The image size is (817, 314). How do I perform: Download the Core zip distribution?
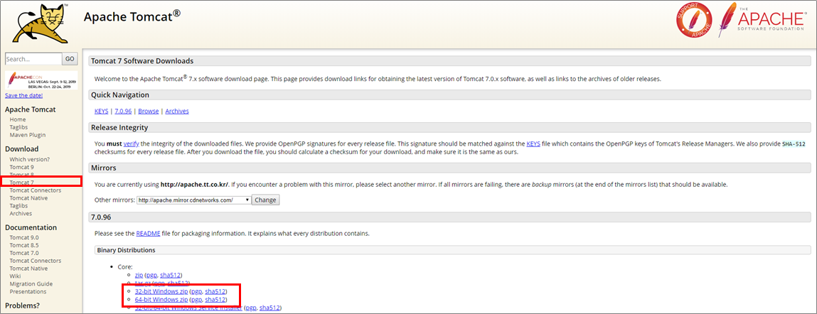(139, 275)
